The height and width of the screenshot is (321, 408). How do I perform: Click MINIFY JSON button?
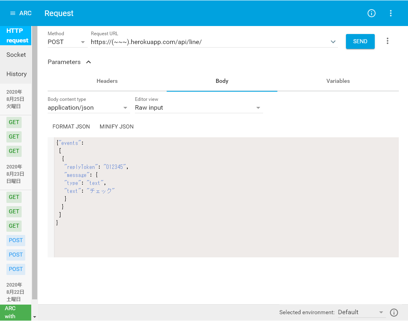click(x=117, y=126)
